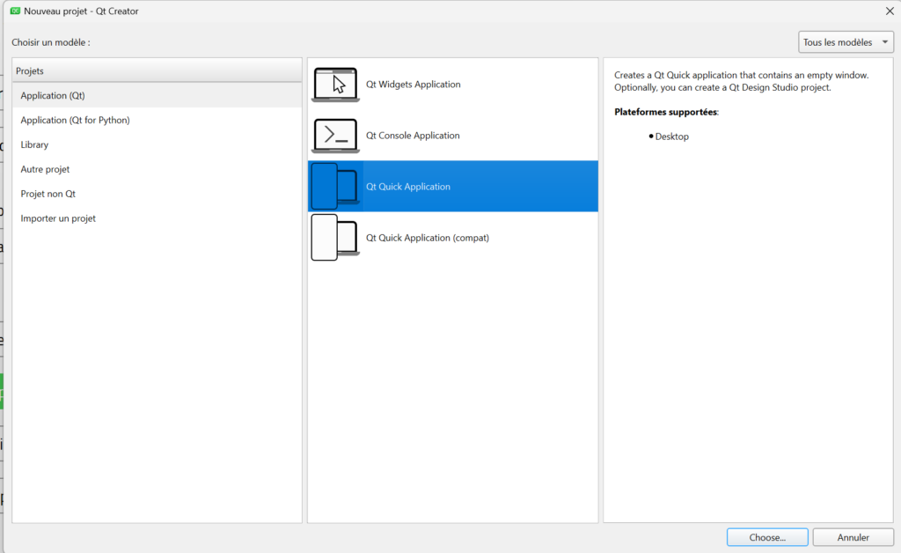Select Application (Qt for Python) category
Viewport: 901px width, 553px height.
[x=157, y=120]
